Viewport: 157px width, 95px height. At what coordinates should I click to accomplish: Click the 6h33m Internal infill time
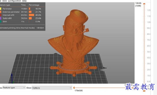tap(24, 15)
